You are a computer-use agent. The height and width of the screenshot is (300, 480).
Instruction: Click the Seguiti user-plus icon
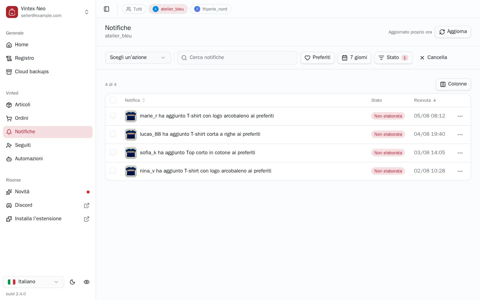[9, 145]
